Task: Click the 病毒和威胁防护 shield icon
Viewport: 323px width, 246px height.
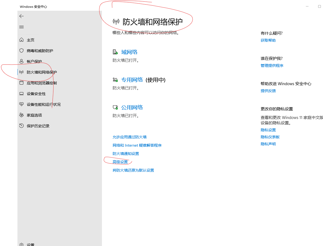Action: [x=21, y=50]
